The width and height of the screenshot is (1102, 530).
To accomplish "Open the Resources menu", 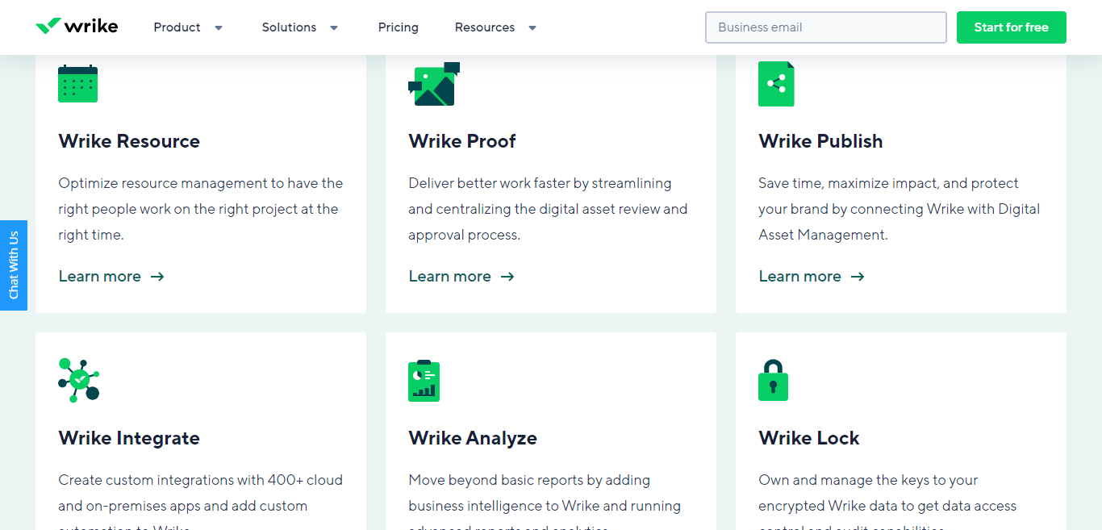I will (x=485, y=27).
